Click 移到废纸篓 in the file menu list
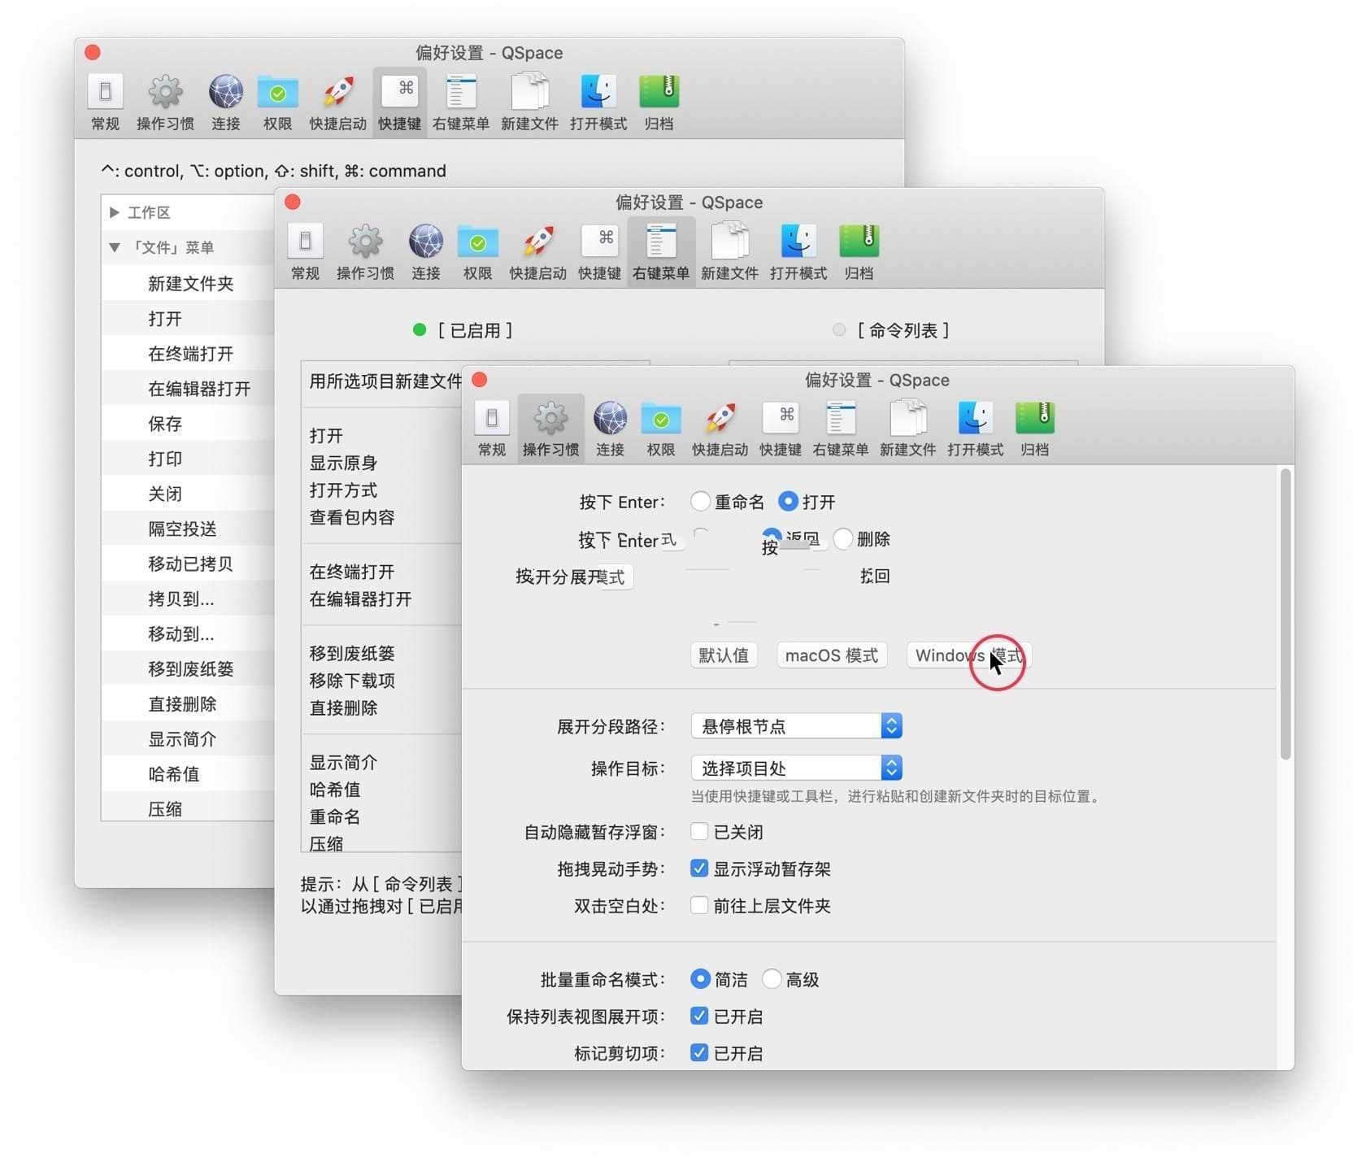The height and width of the screenshot is (1171, 1366). [x=189, y=668]
